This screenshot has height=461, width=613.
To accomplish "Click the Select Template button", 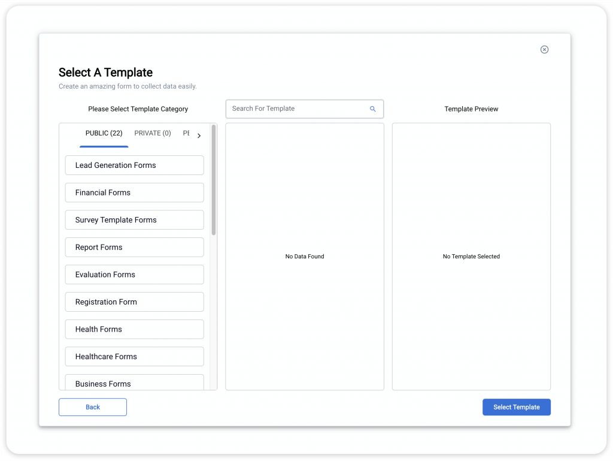I will (x=516, y=407).
